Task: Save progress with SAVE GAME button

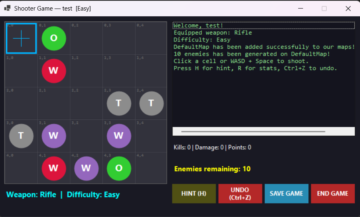Action: [286, 193]
